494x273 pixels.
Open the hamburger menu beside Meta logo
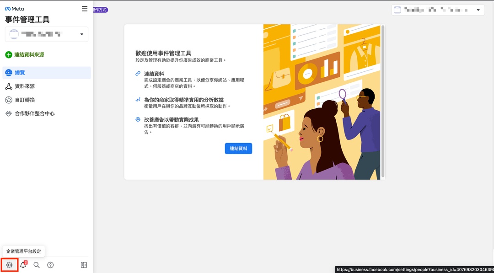point(84,9)
